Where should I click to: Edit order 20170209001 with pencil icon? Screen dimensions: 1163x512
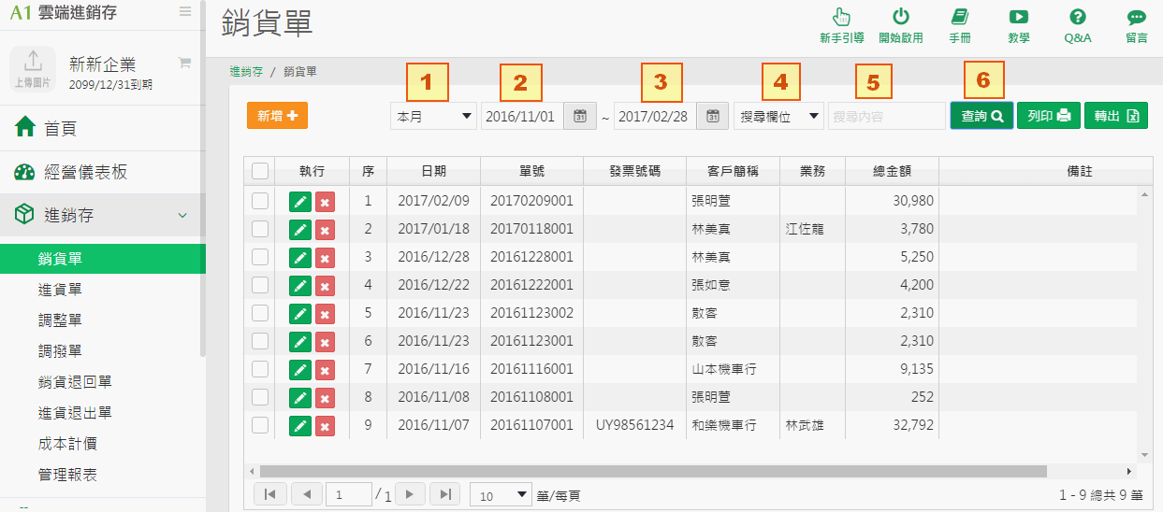[299, 201]
